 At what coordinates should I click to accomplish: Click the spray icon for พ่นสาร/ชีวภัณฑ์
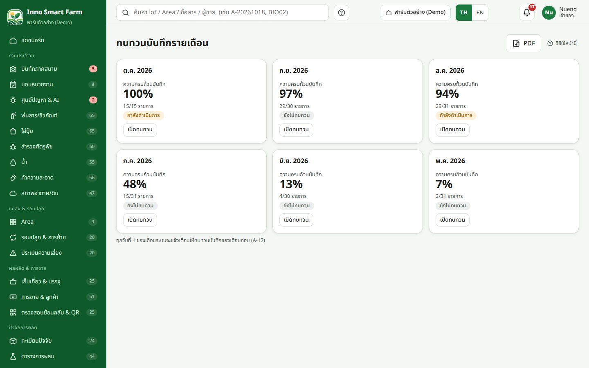[x=13, y=116]
